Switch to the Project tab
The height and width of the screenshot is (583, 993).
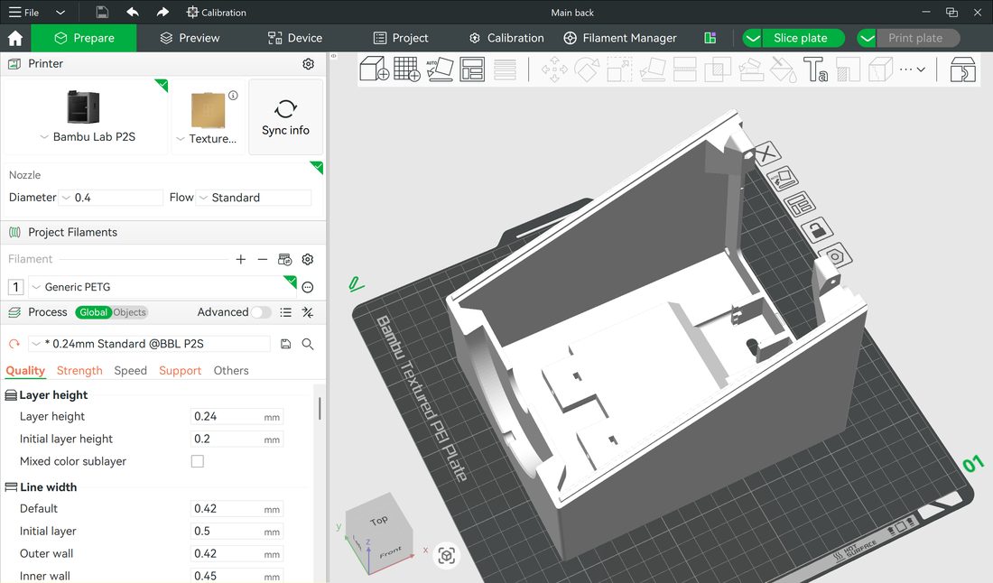click(401, 38)
